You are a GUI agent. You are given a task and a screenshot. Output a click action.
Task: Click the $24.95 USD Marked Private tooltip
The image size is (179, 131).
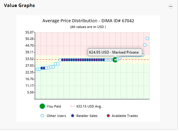pyautogui.click(x=115, y=52)
